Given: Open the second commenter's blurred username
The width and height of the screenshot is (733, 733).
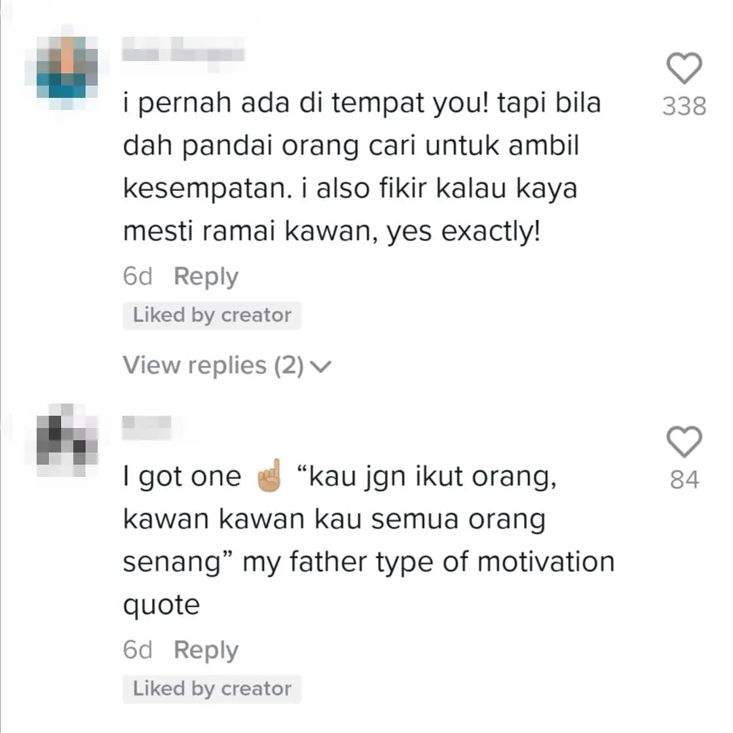Looking at the screenshot, I should coord(147,427).
